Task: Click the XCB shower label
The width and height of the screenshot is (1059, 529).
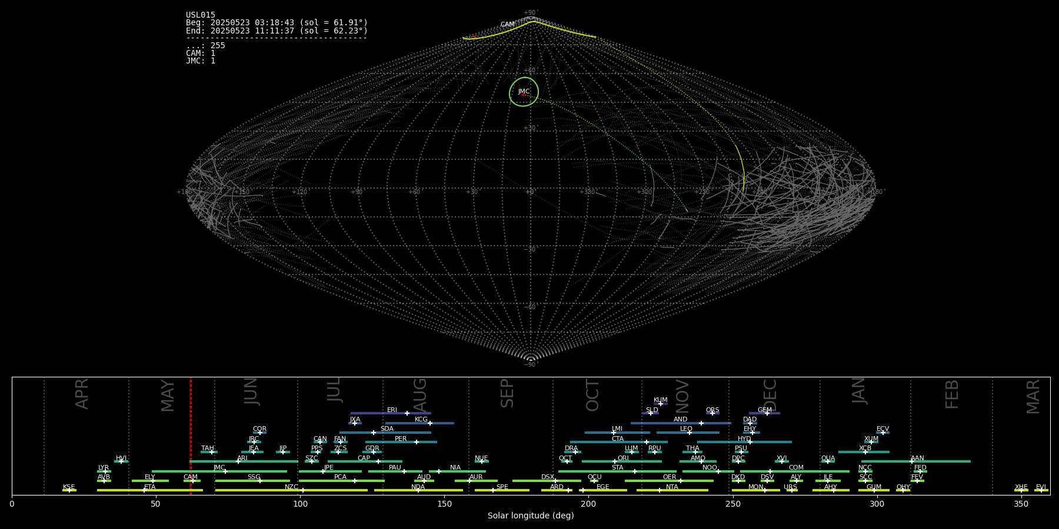Action: click(x=865, y=448)
